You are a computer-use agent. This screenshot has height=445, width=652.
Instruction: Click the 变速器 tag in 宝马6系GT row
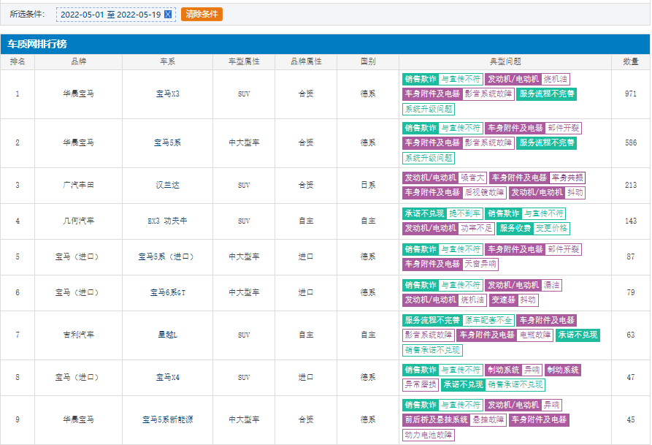click(x=503, y=300)
